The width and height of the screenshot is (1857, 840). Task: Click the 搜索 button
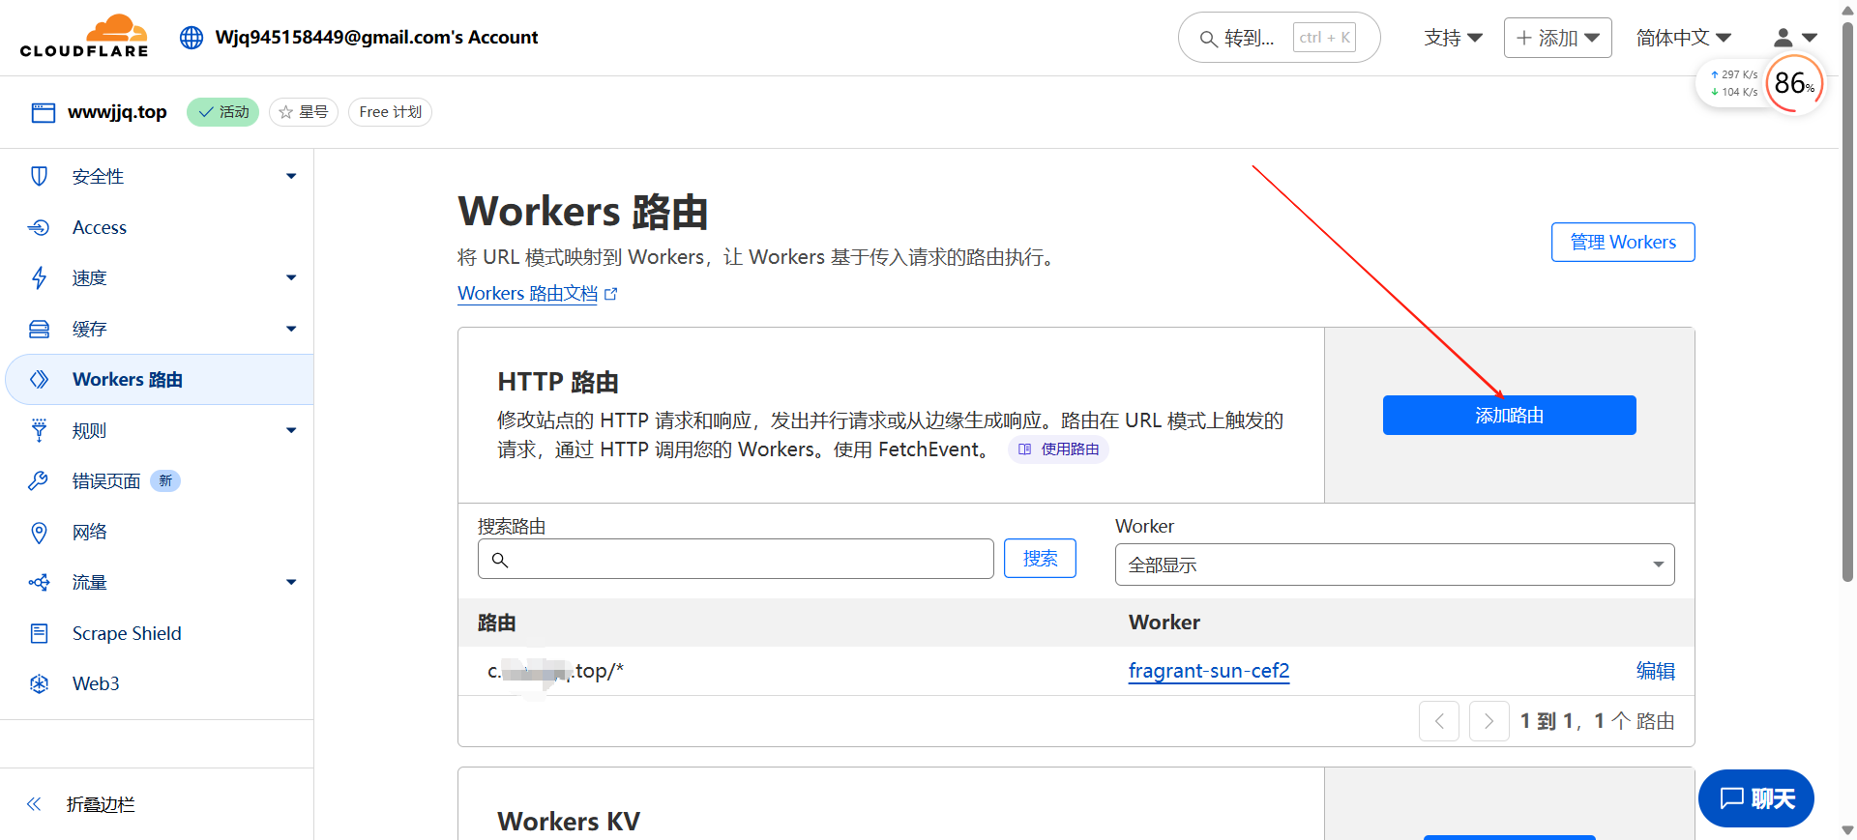1040,559
